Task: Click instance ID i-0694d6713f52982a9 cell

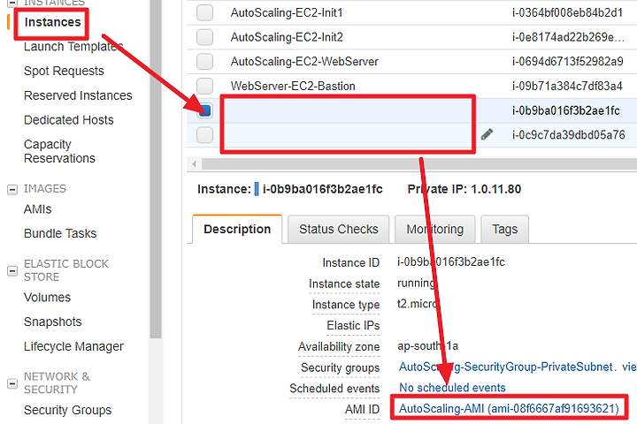Action: pyautogui.click(x=567, y=62)
